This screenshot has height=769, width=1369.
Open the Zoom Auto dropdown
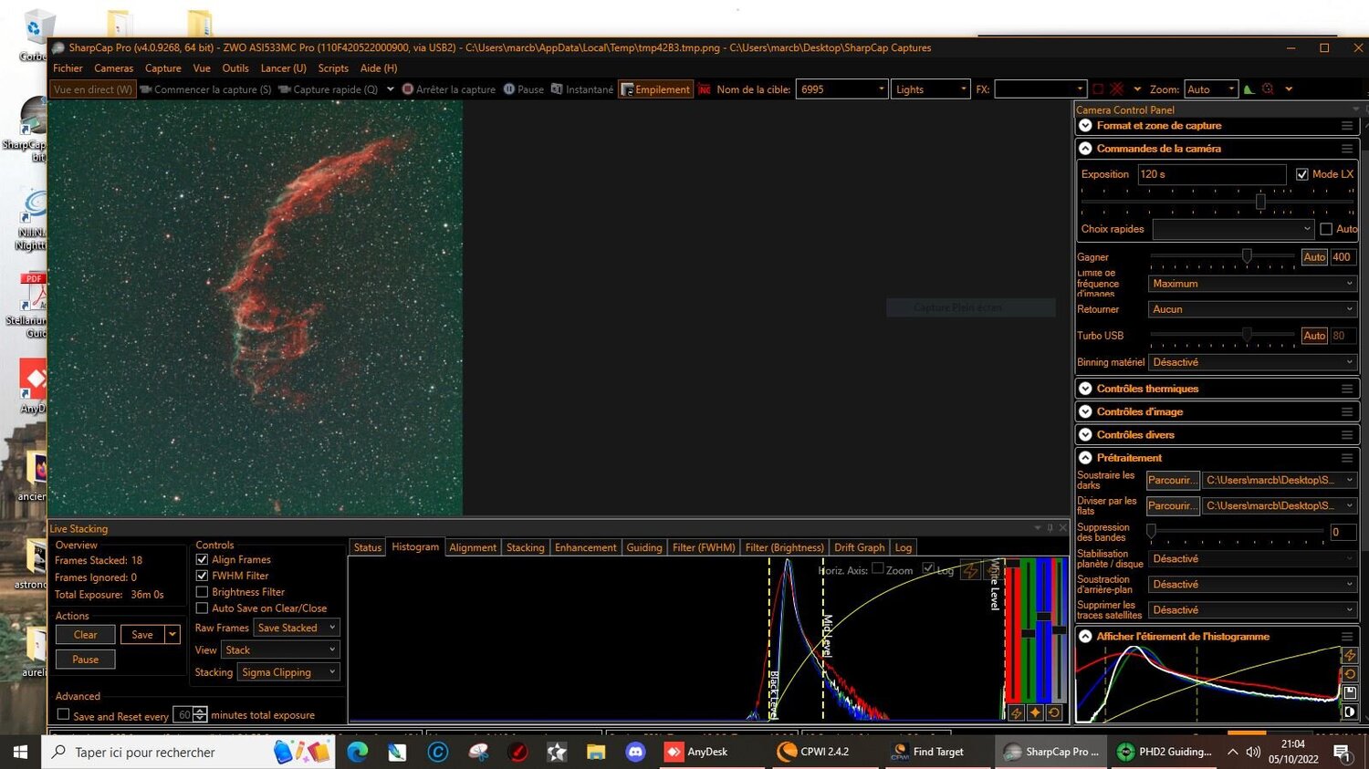click(x=1211, y=89)
